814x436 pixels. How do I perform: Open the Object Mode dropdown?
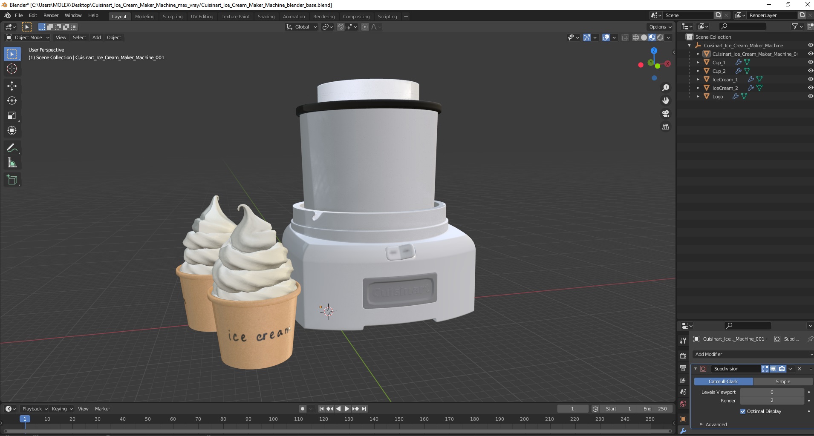pos(28,37)
